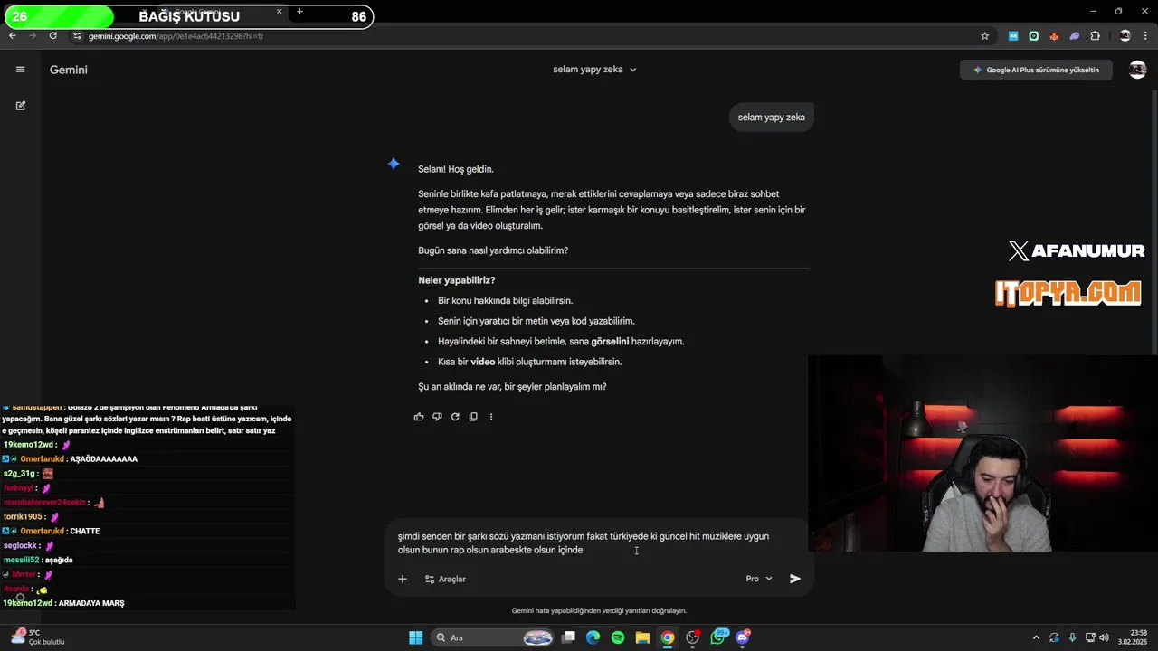
Task: Open File Explorer from the taskbar
Action: (x=642, y=637)
